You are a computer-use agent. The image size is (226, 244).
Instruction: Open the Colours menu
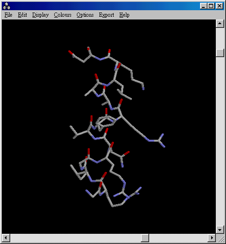(63, 15)
